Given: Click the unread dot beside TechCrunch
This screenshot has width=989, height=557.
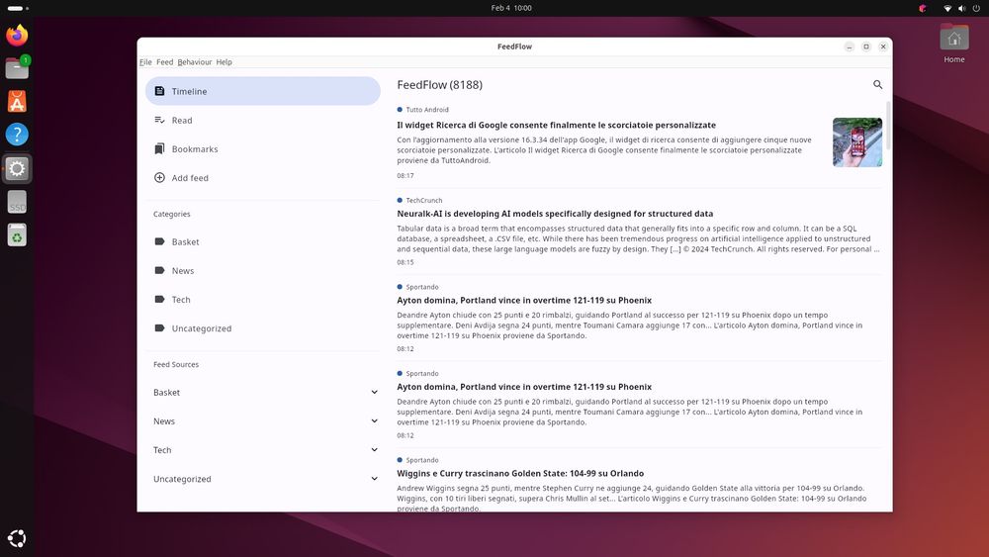Looking at the screenshot, I should point(400,200).
